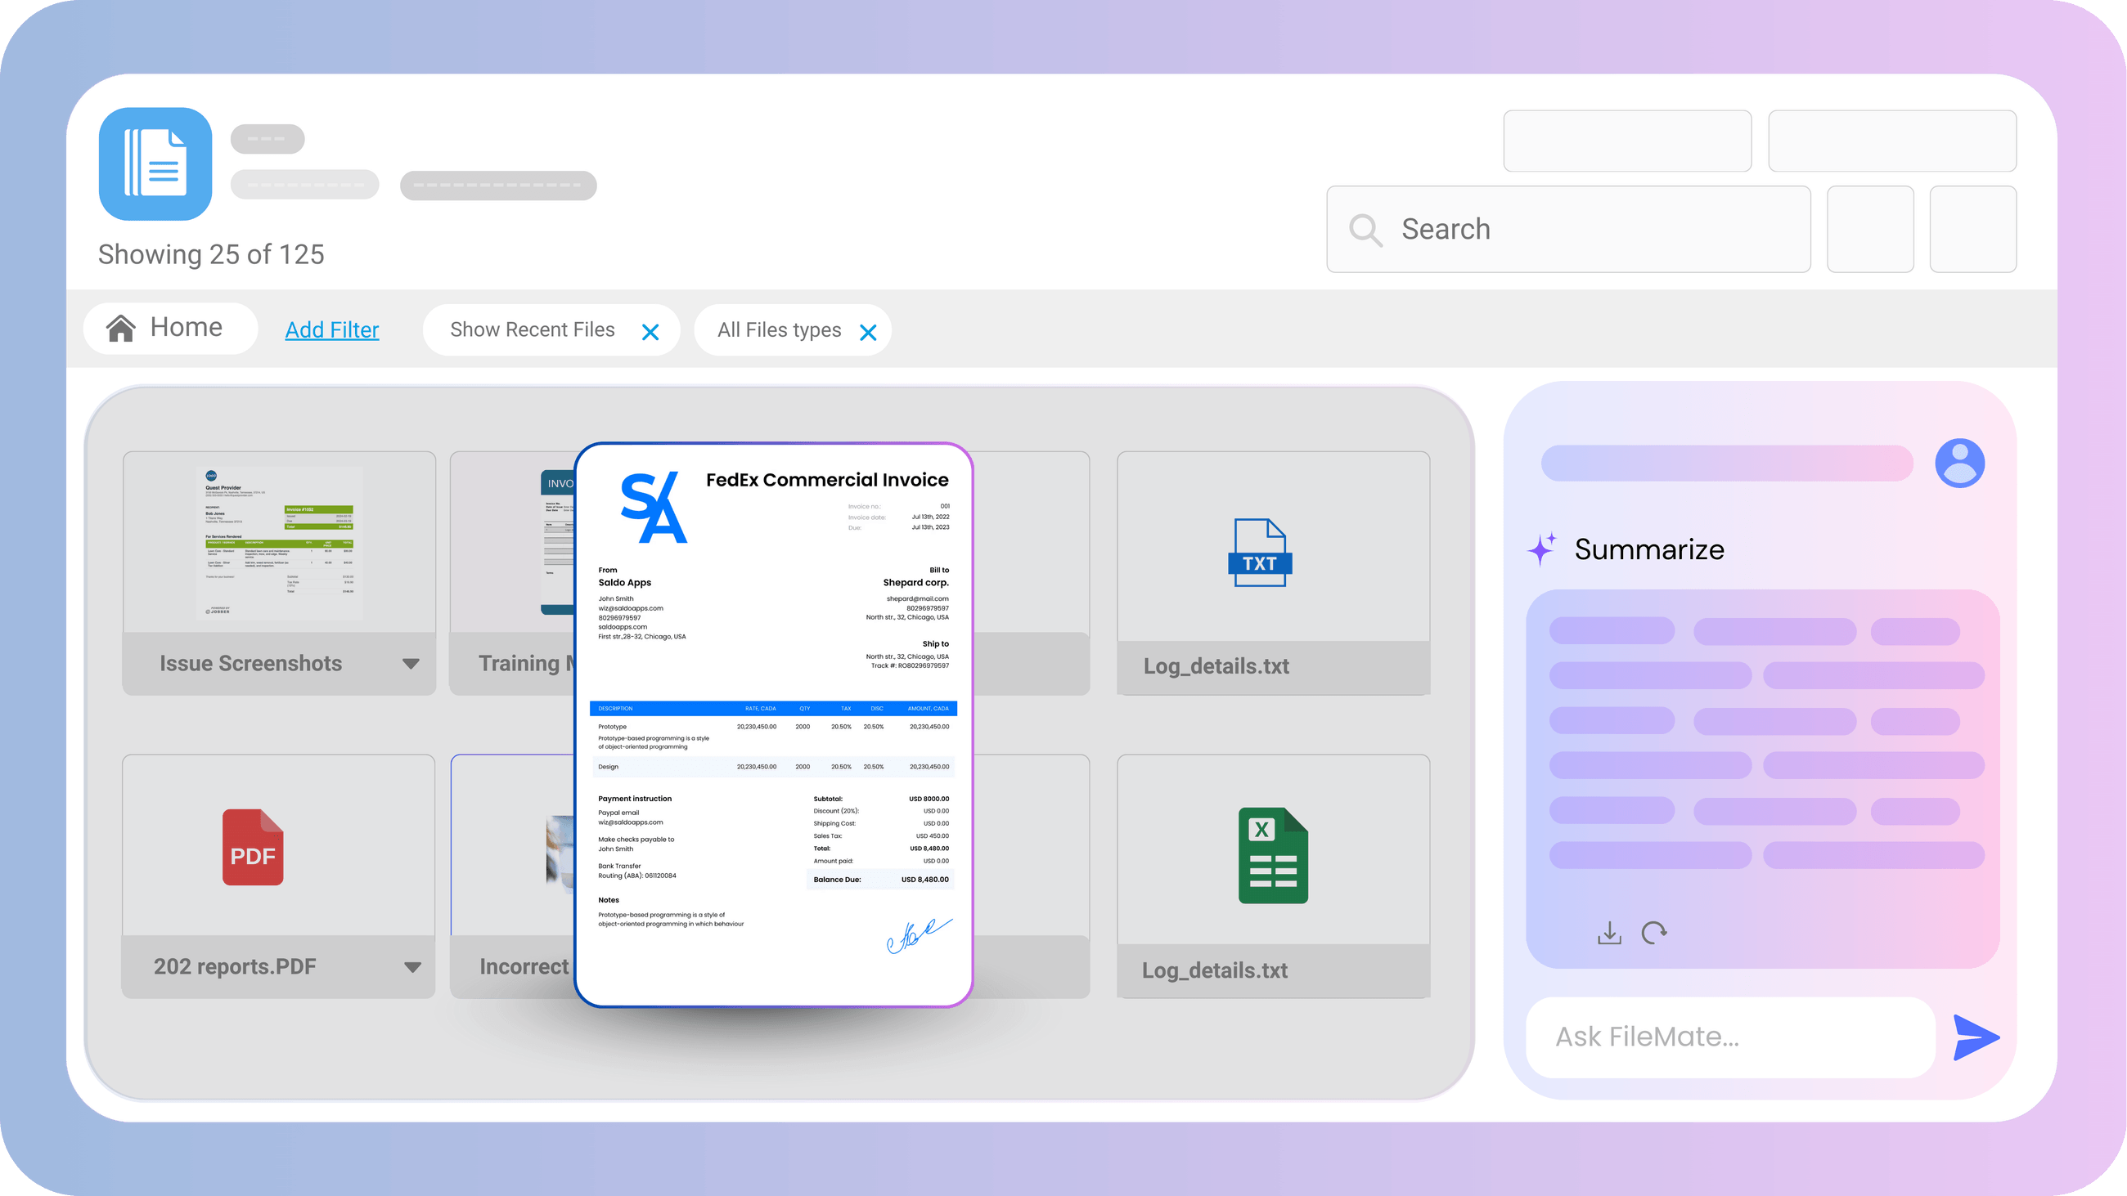Expand the Issue Screenshots dropdown arrow
This screenshot has height=1196, width=2127.
click(x=411, y=665)
